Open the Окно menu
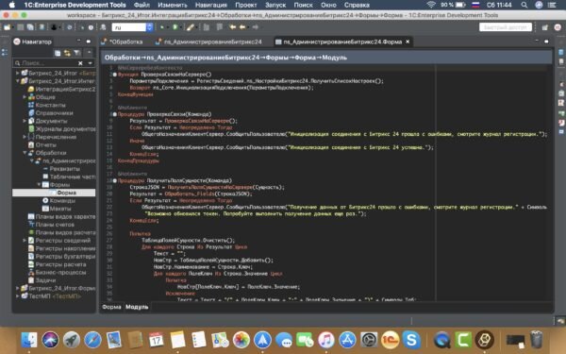 [328, 5]
